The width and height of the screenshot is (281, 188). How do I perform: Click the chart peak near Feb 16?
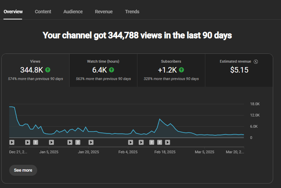(160, 119)
